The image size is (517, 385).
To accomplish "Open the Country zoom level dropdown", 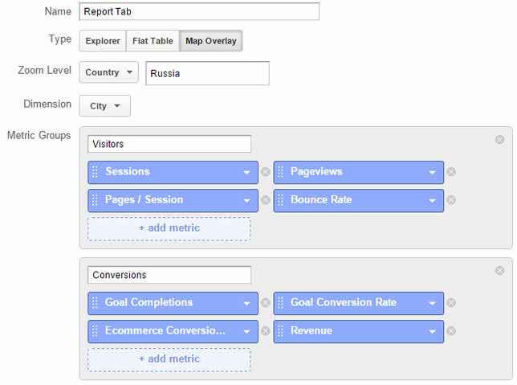I will click(x=109, y=72).
